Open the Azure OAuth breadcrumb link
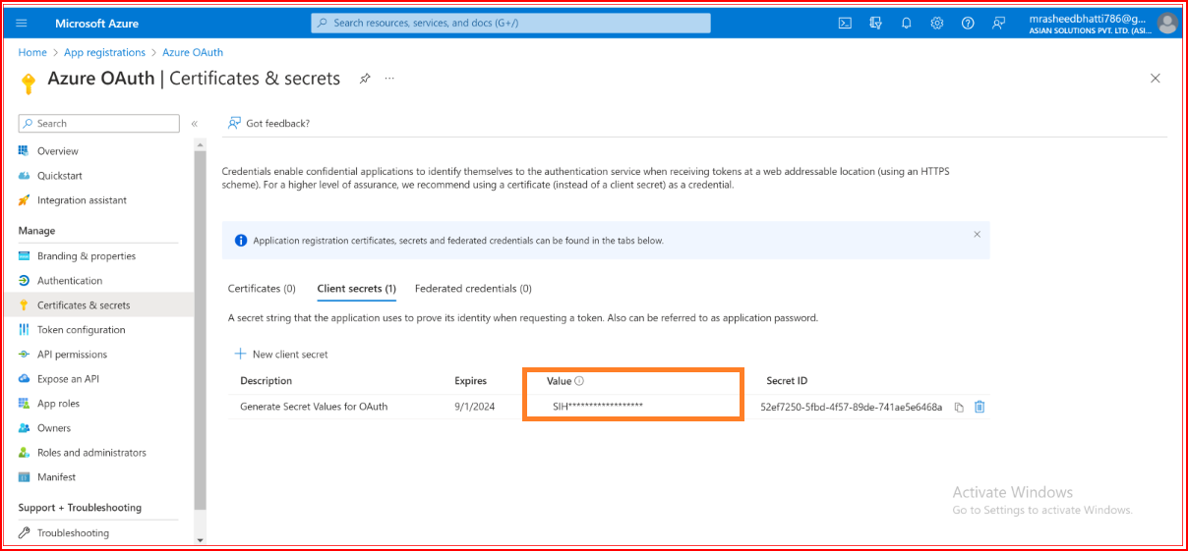The image size is (1188, 551). 193,53
